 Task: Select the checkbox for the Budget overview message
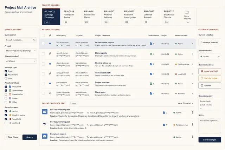(43, 84)
